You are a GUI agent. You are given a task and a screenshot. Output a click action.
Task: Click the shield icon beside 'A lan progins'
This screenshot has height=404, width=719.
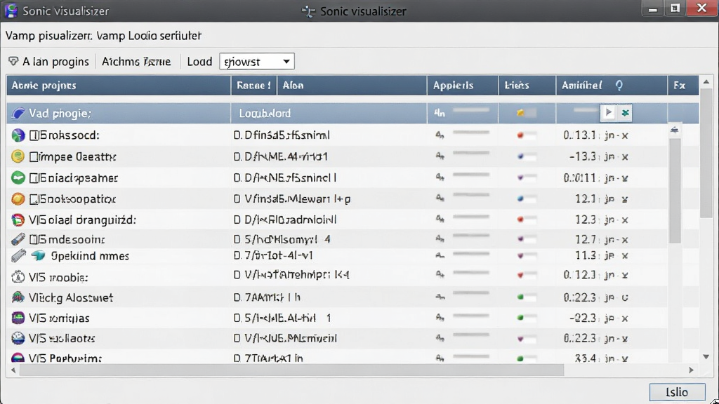coord(13,62)
